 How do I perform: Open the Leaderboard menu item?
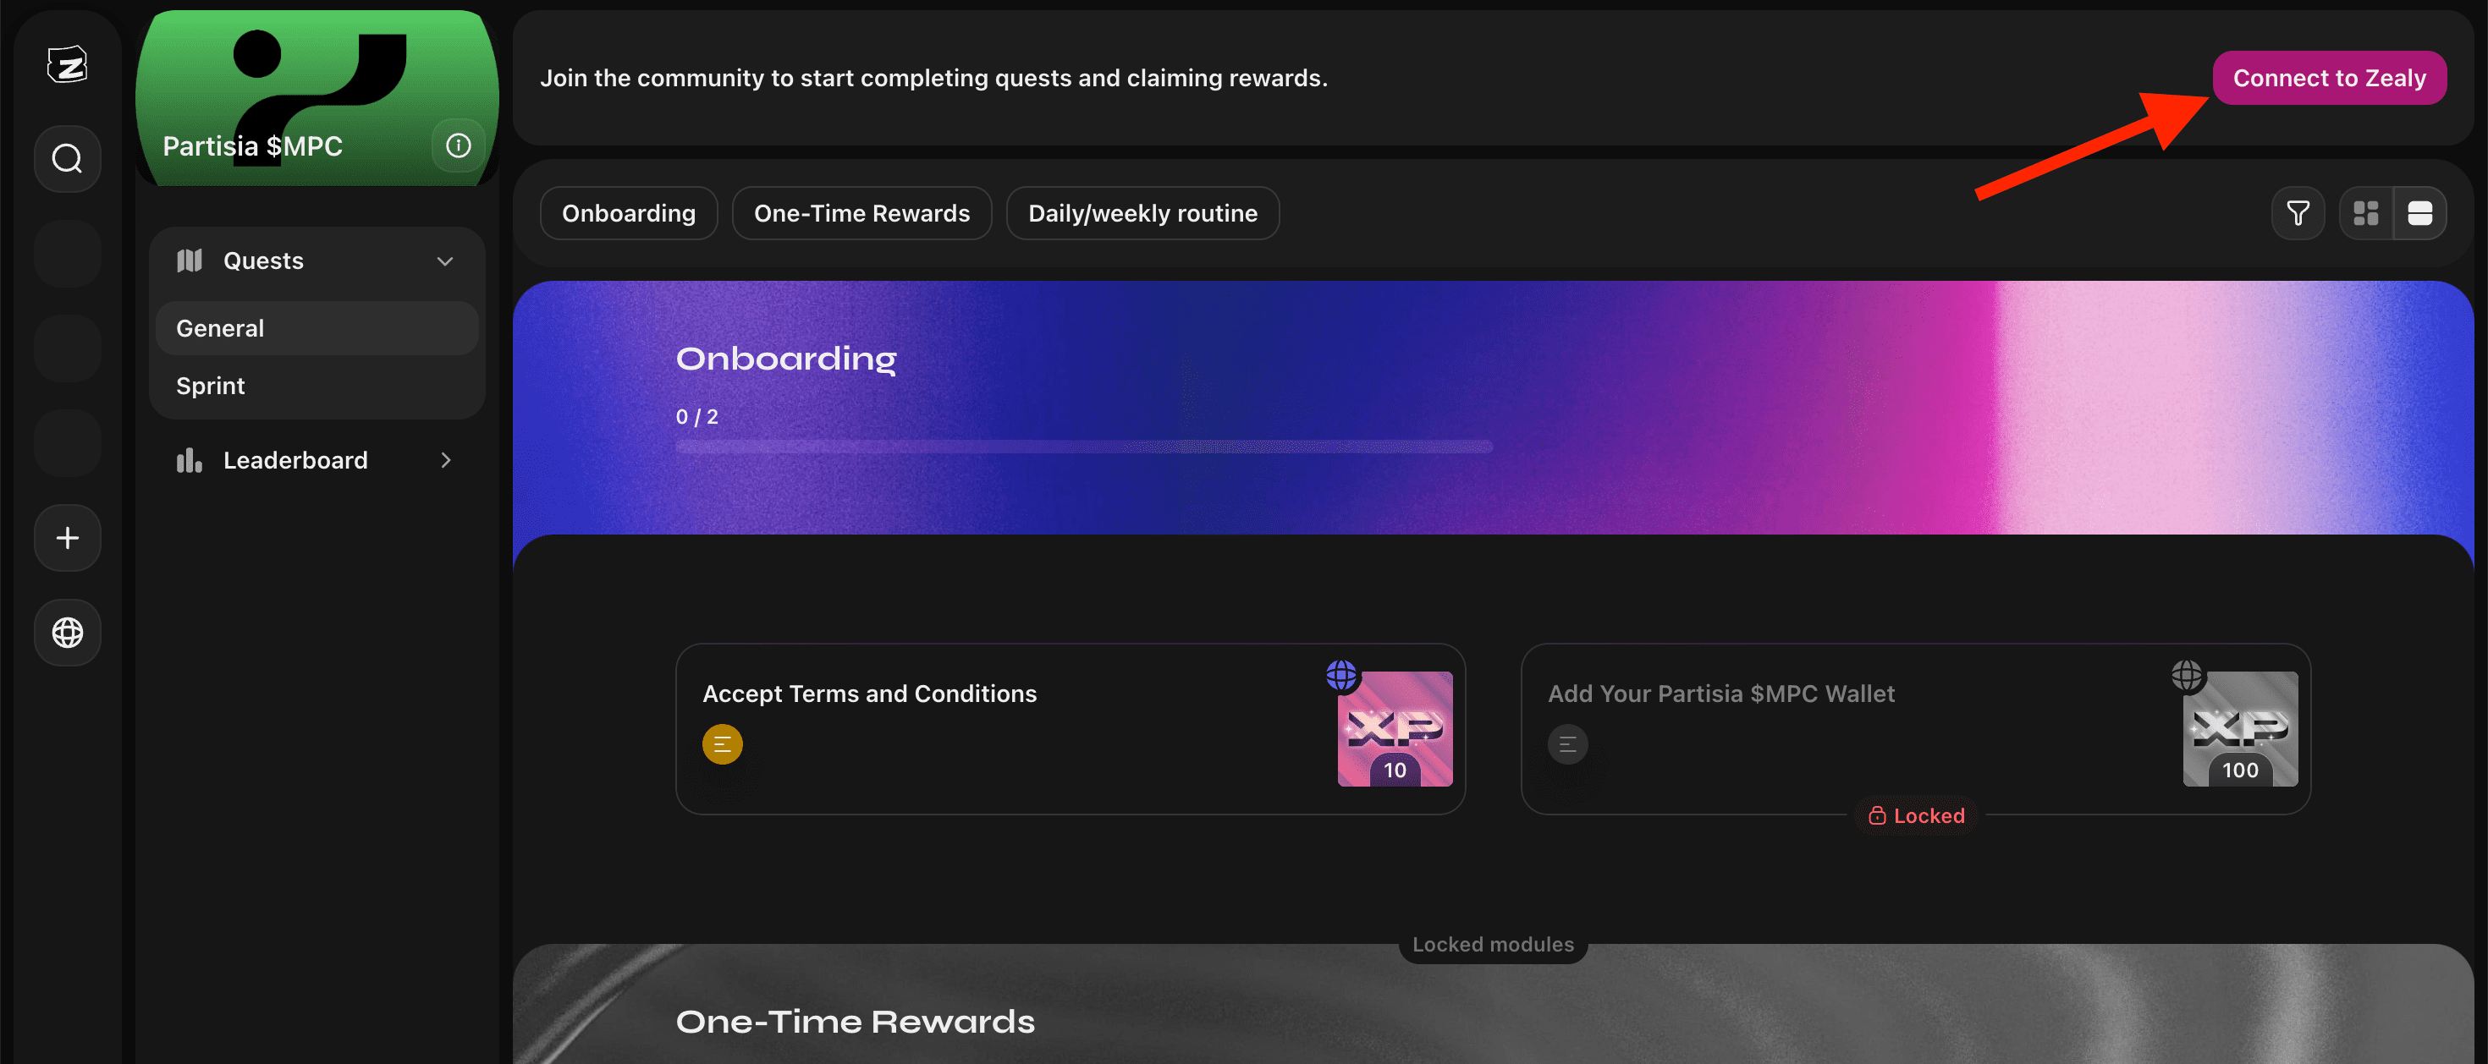pos(294,461)
